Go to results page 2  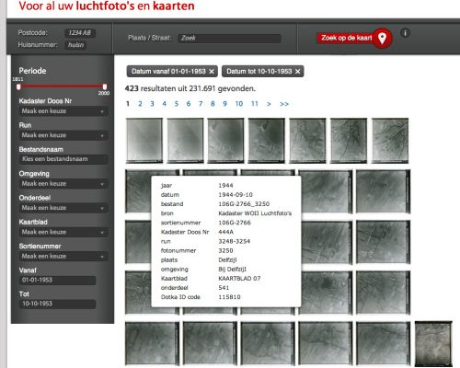(140, 104)
